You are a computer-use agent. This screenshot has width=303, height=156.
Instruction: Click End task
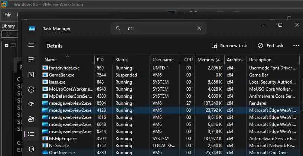point(271,46)
